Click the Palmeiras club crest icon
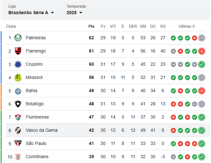 [x=18, y=38]
